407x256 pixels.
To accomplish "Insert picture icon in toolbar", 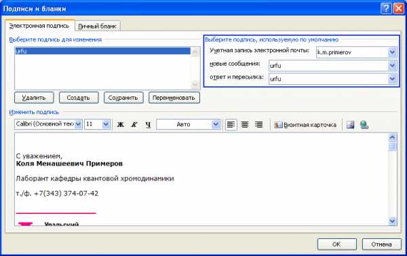I will 351,125.
